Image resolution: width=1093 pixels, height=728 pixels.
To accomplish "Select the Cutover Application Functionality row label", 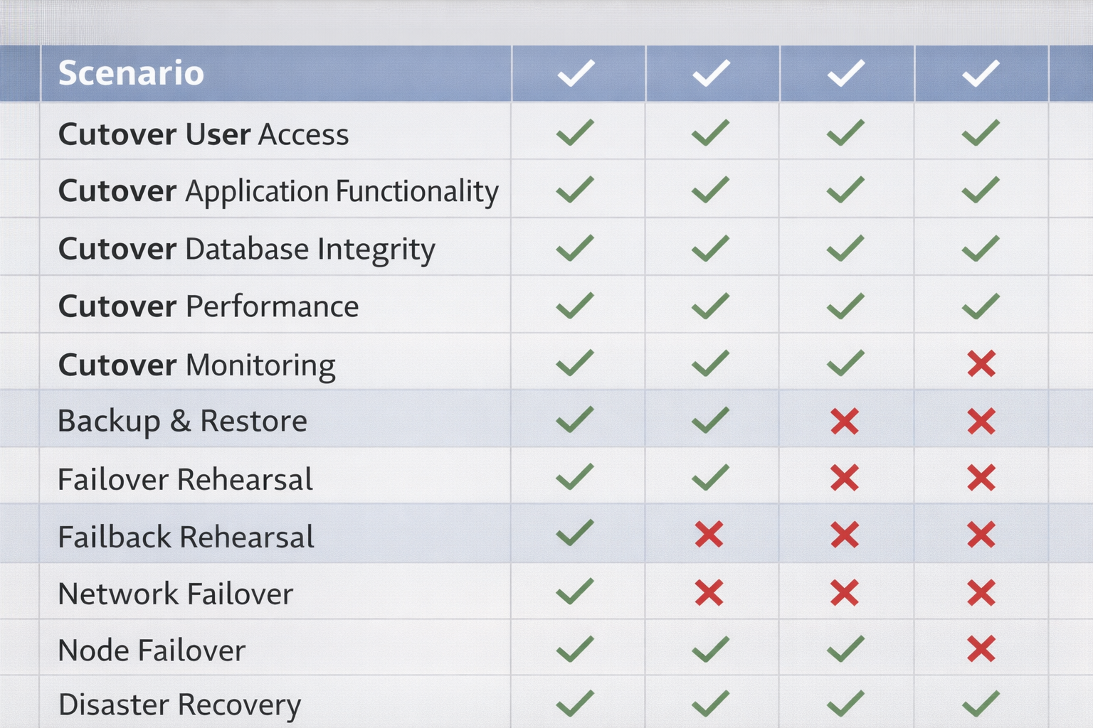I will coord(278,191).
